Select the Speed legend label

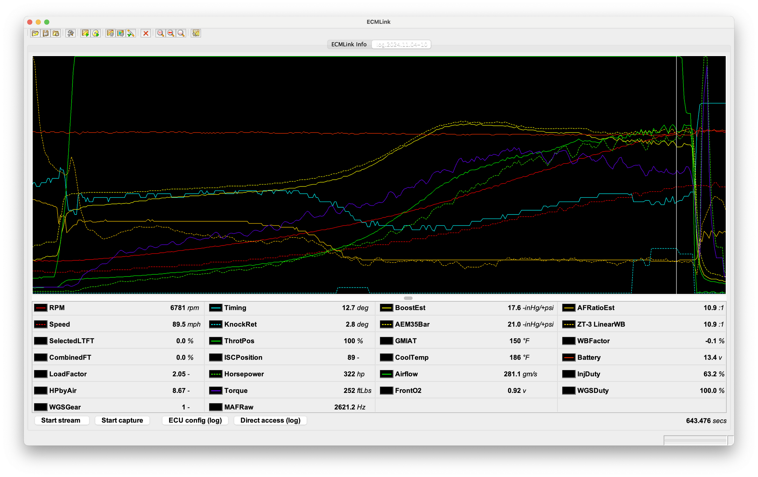tap(60, 324)
